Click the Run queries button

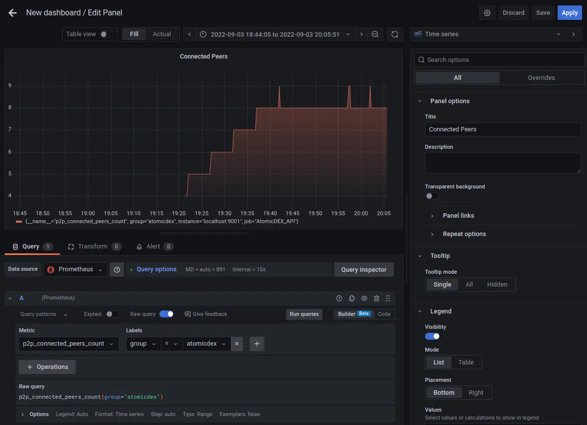(x=304, y=314)
